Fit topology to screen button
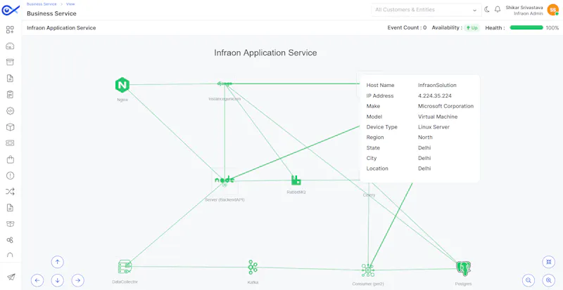Viewport: 563px width, 290px height. [549, 262]
